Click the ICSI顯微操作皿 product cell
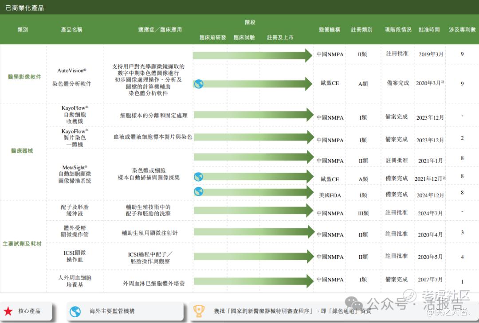The height and width of the screenshot is (323, 479). tap(75, 256)
